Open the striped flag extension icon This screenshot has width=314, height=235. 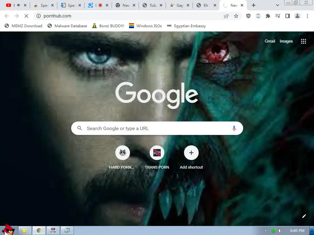pyautogui.click(x=258, y=16)
